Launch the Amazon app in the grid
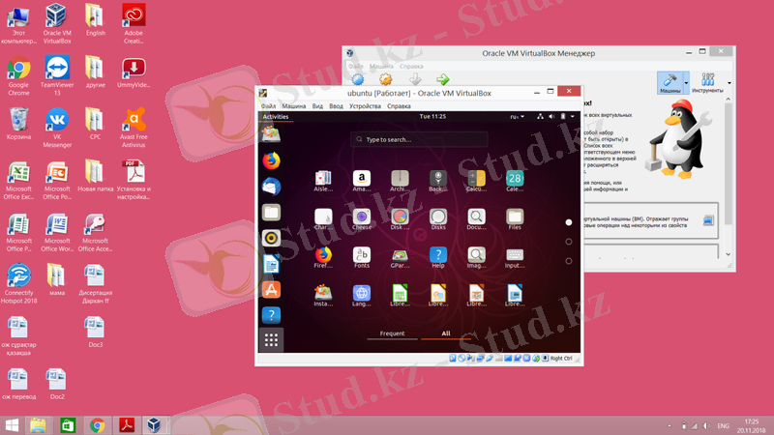This screenshot has height=435, width=774. (x=362, y=178)
